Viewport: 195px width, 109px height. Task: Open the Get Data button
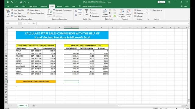point(8,13)
